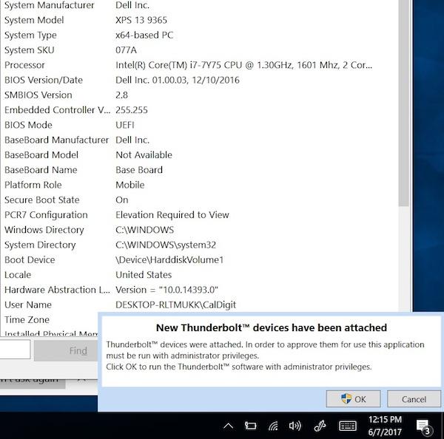Viewport: 444px width, 439px height.
Task: Open the Windows Ink Workspace pen icon
Action: 320,426
